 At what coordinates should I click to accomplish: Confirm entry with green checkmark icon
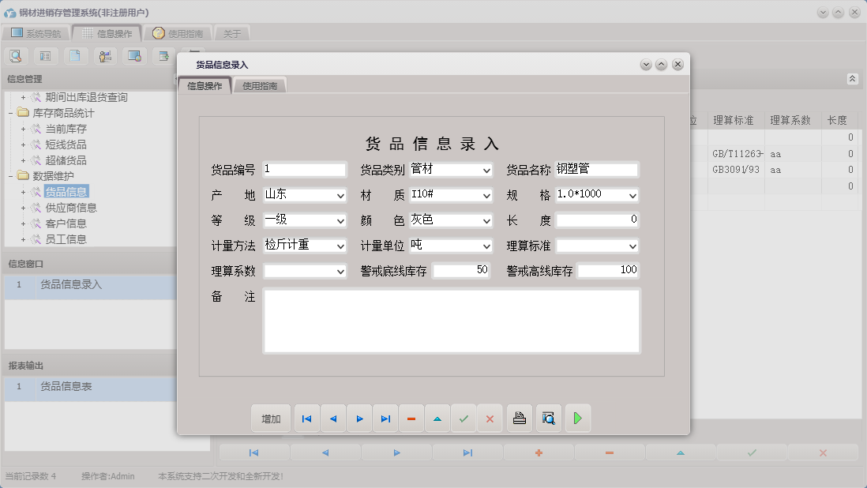pos(464,418)
